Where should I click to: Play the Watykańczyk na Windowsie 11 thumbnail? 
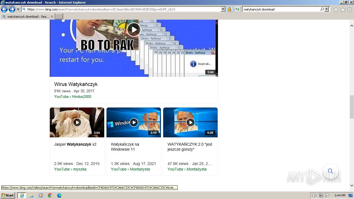(x=134, y=122)
